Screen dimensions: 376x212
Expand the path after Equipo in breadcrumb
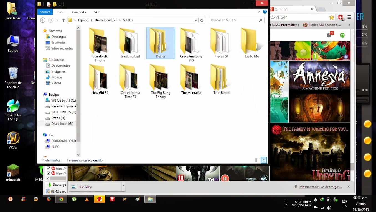[x=92, y=20]
